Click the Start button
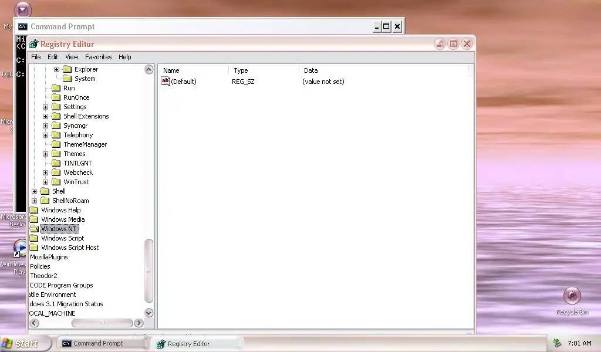 tap(25, 343)
